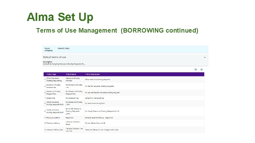The height and width of the screenshot is (143, 255).
Task: Select the 'Anywhere' policy name cell
Action: [x=69, y=118]
